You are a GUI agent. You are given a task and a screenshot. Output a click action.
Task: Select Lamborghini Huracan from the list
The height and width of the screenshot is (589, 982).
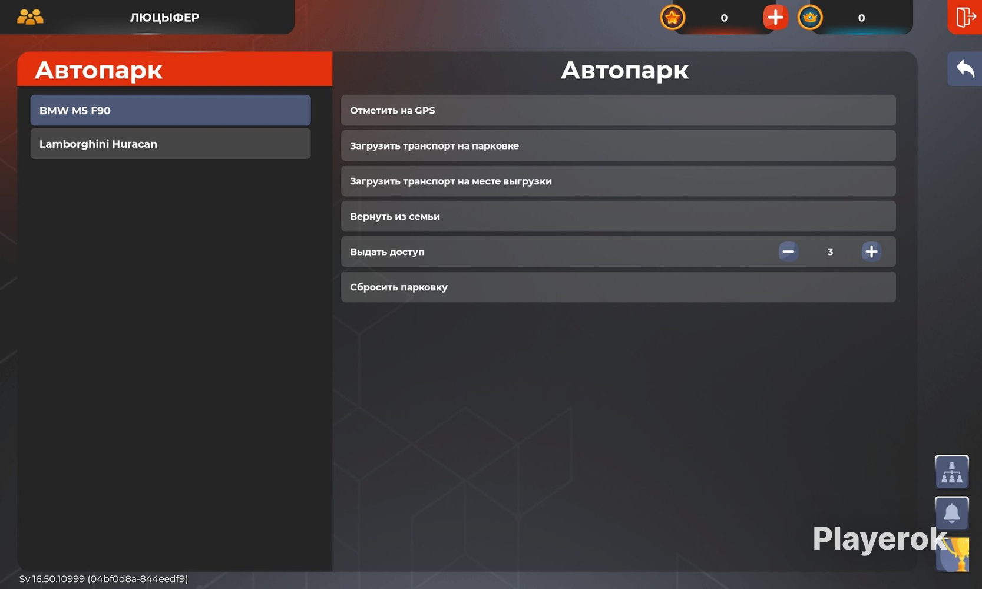click(170, 144)
